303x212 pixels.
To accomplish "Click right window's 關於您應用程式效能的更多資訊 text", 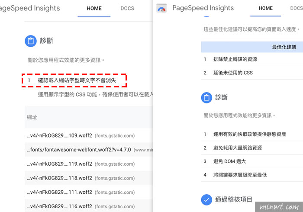I will pos(239,116).
